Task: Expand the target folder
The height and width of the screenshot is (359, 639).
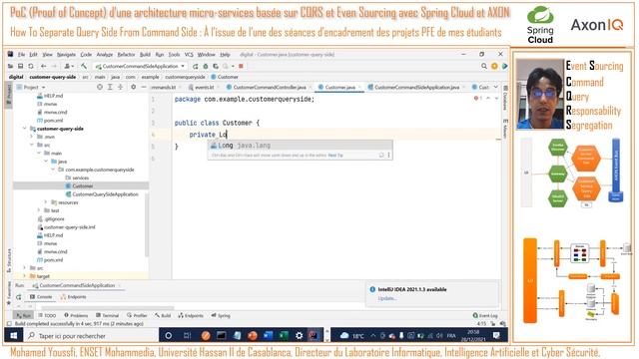Action: (24, 276)
